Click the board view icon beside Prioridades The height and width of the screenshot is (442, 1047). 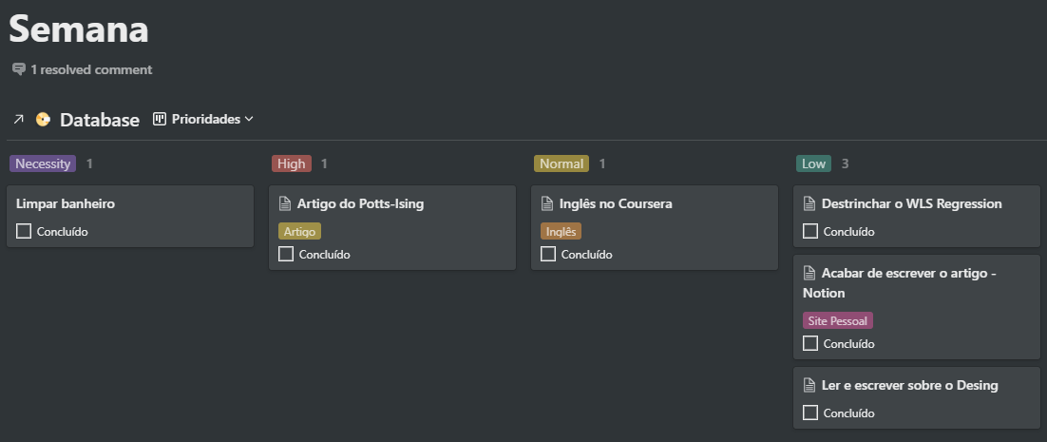coord(160,120)
